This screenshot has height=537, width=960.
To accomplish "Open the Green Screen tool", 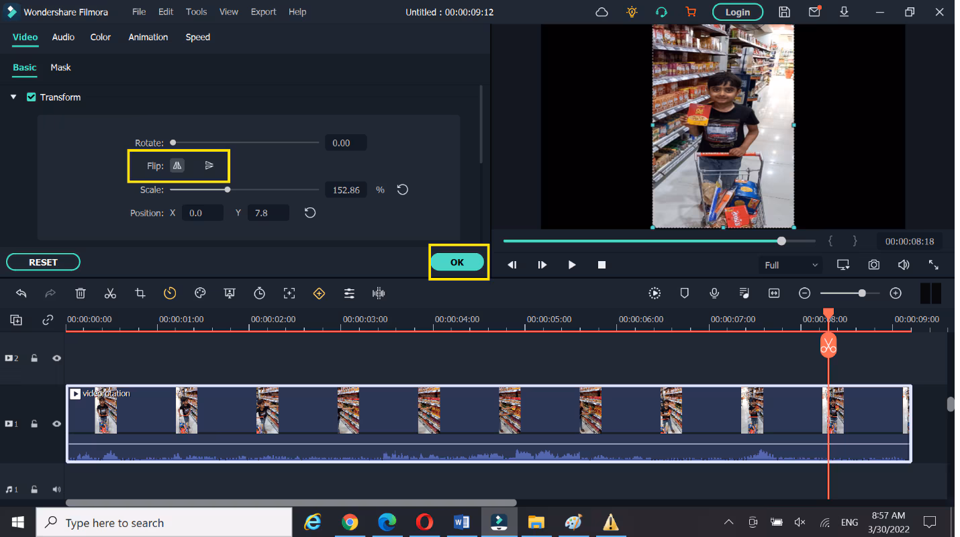I will [230, 293].
